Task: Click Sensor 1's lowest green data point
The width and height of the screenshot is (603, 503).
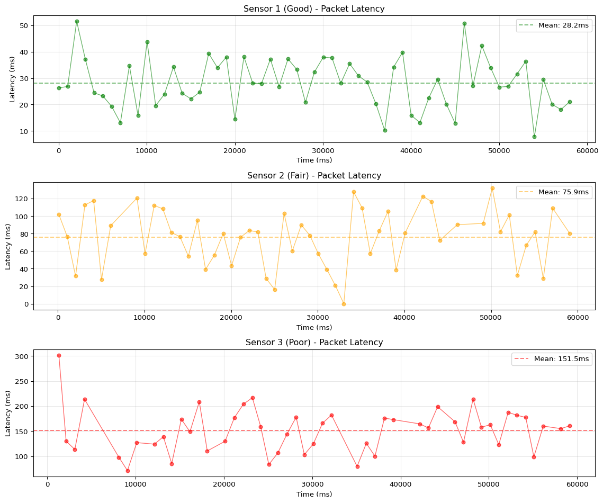Action: (534, 137)
